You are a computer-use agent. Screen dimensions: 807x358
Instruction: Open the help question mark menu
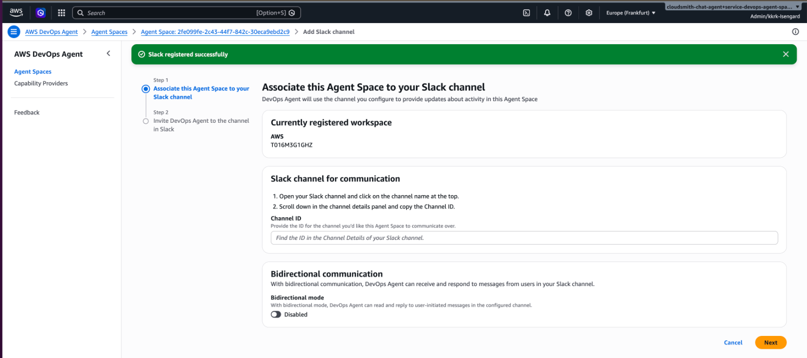coord(568,13)
